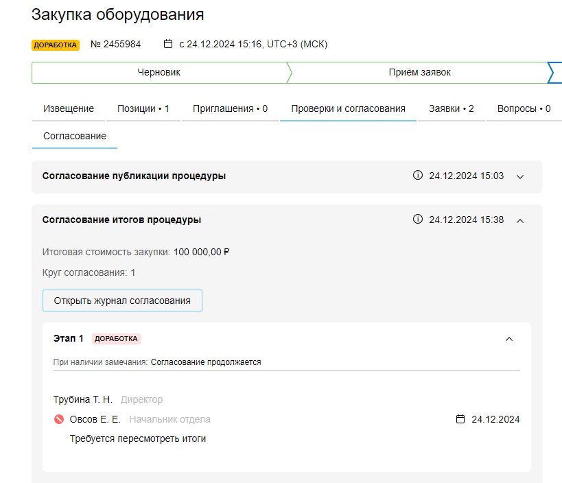Select the Согласование sub-tab
Viewport: 562px width, 483px height.
pos(75,136)
